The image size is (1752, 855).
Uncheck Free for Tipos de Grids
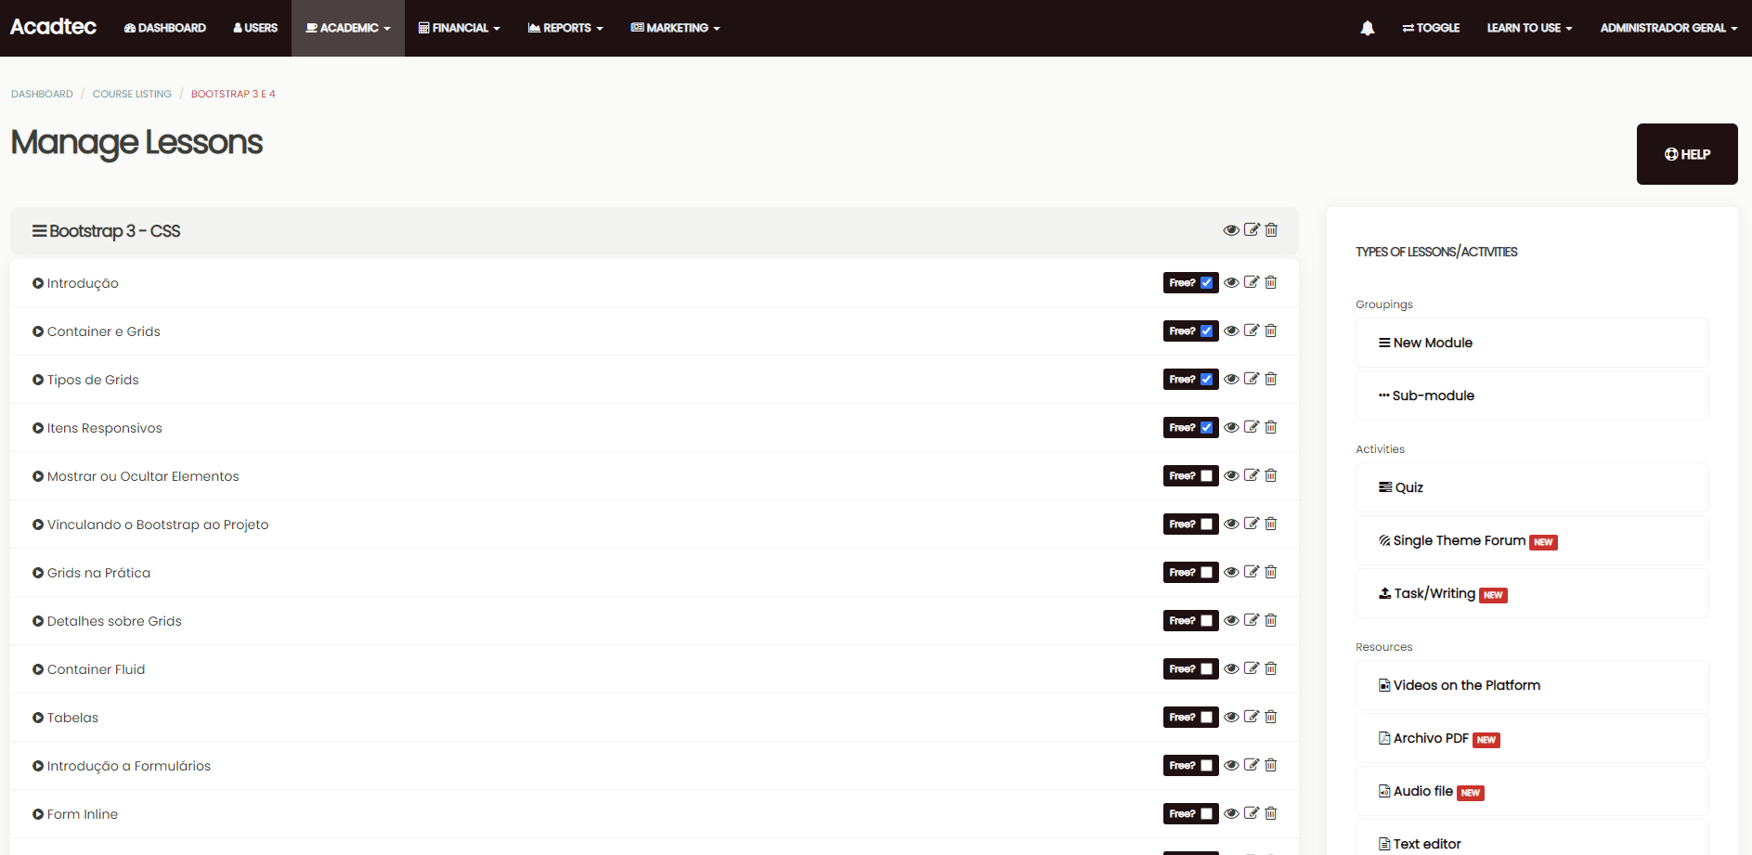click(1206, 380)
